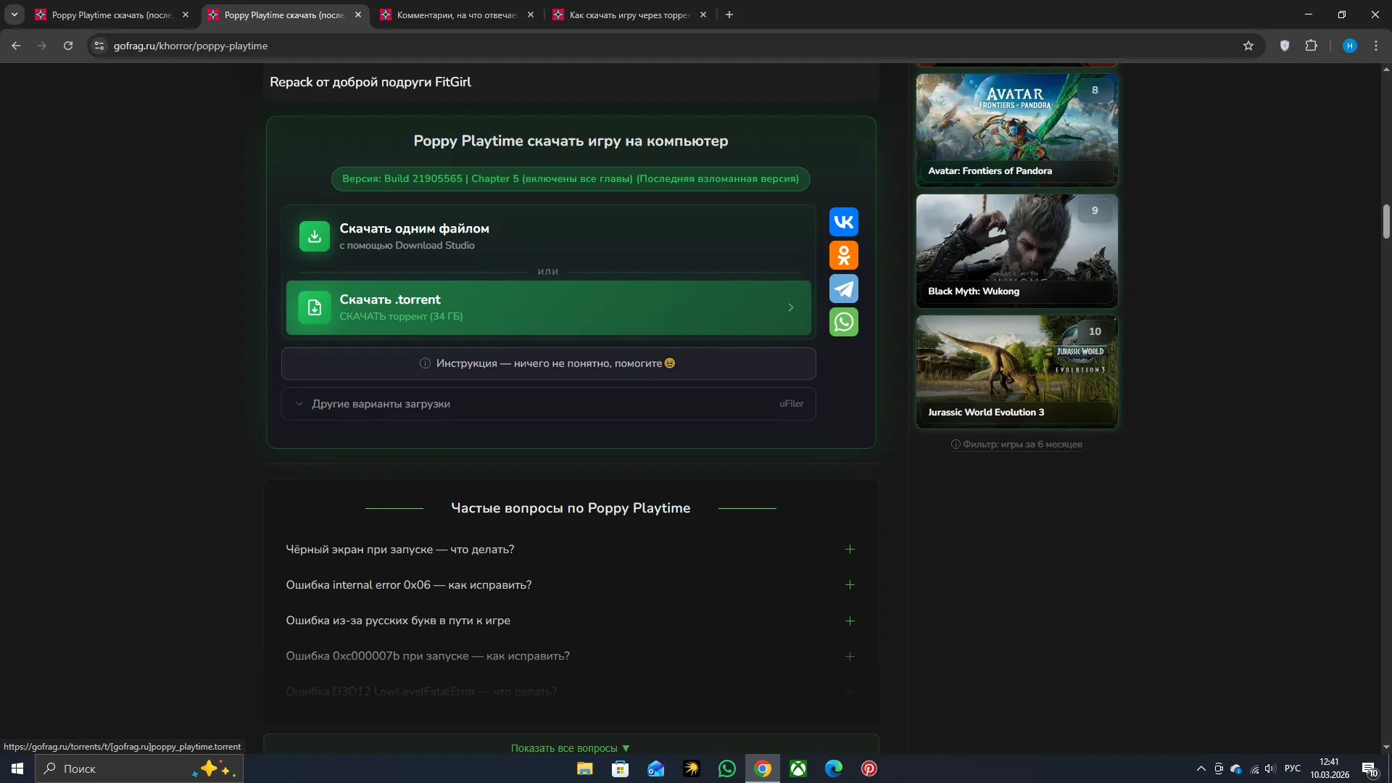Share page via VK icon
1392x783 pixels.
click(x=843, y=222)
